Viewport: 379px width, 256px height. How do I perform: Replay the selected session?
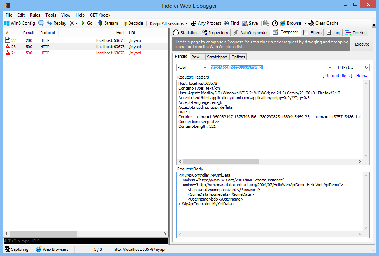[x=57, y=23]
